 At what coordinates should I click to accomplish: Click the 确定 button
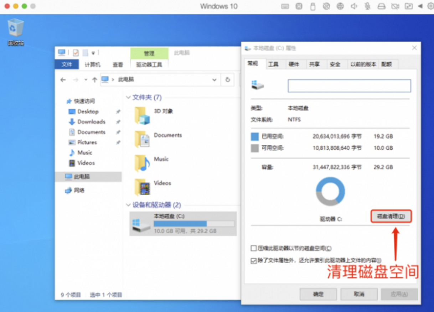tap(318, 294)
